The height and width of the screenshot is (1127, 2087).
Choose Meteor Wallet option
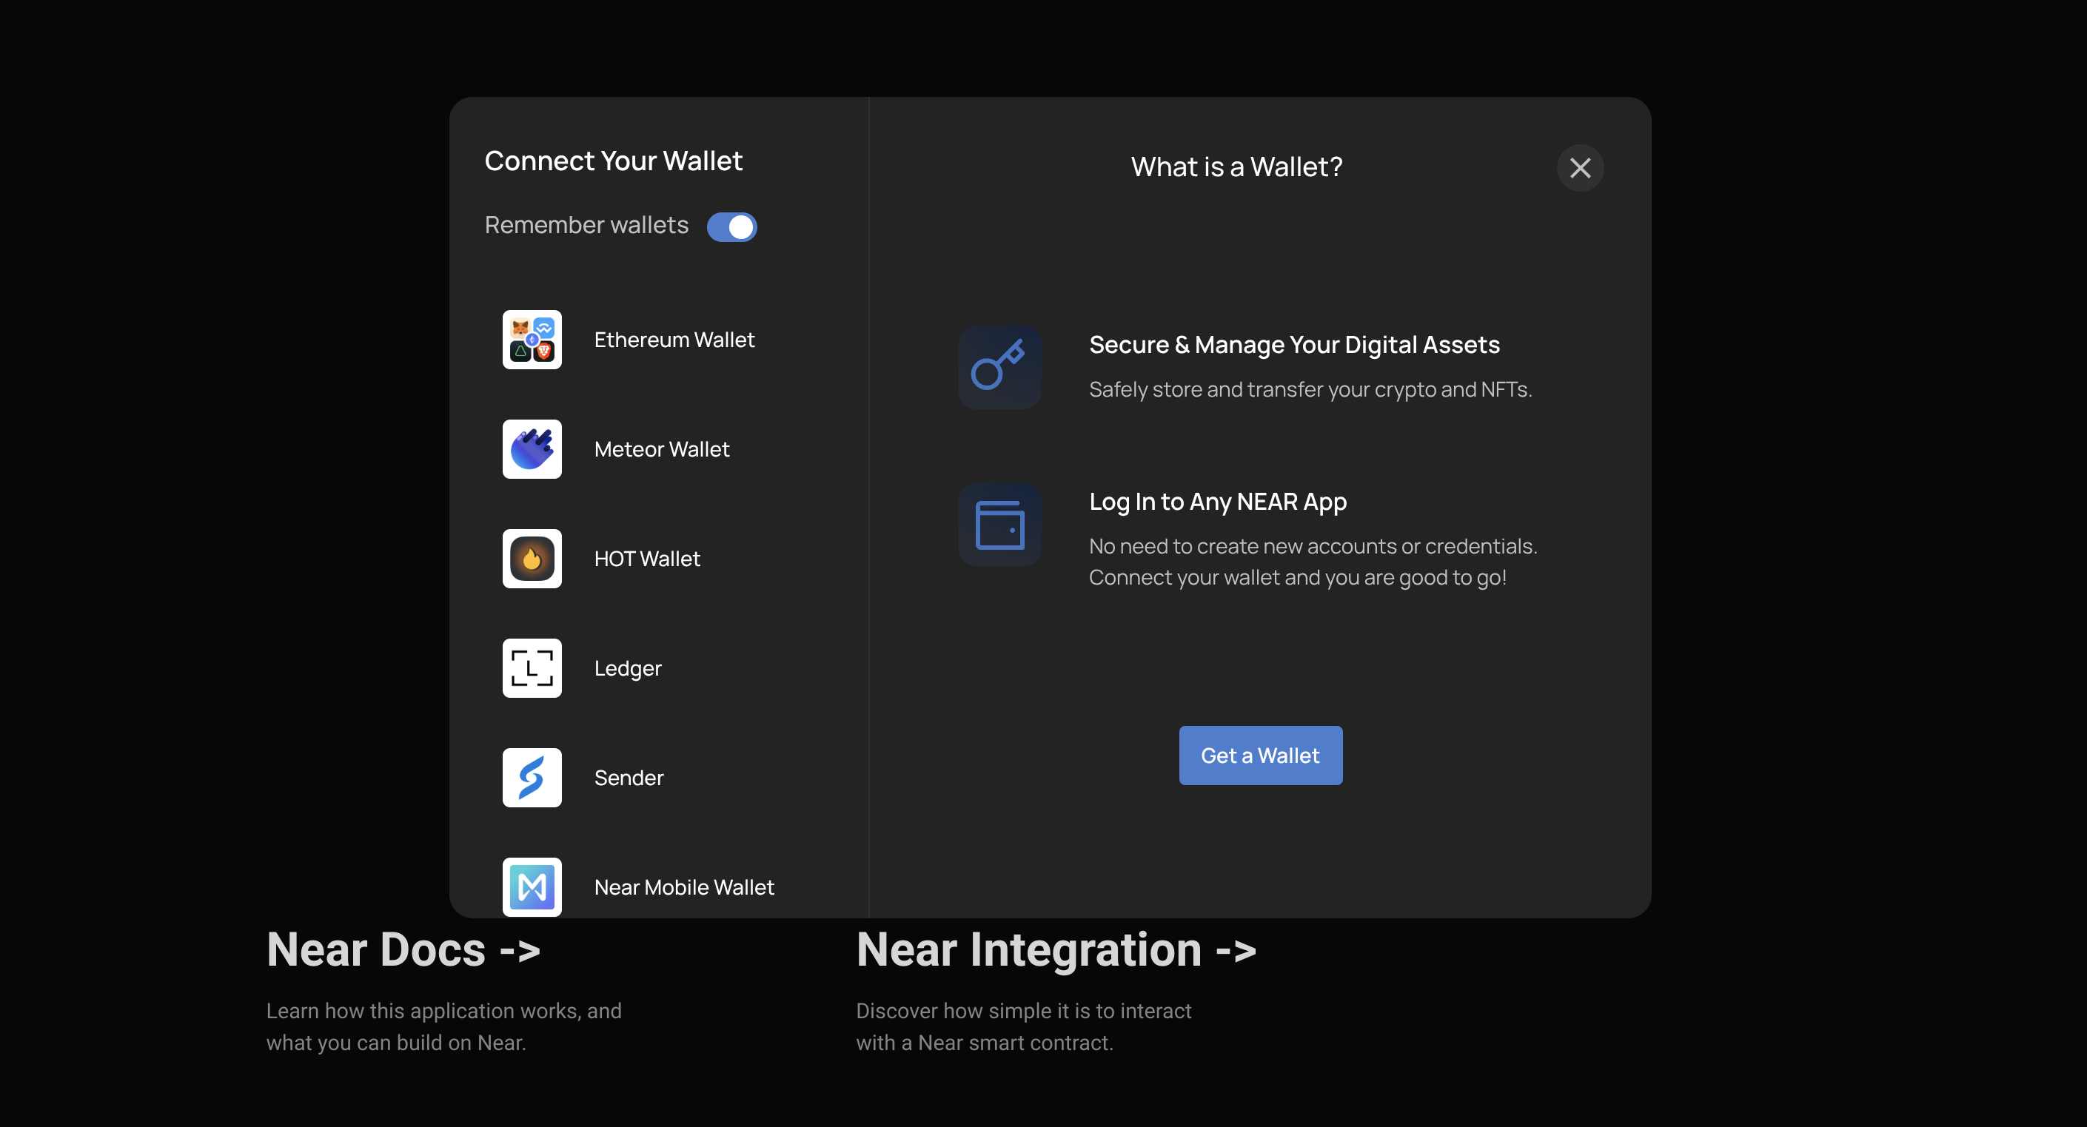pos(661,448)
